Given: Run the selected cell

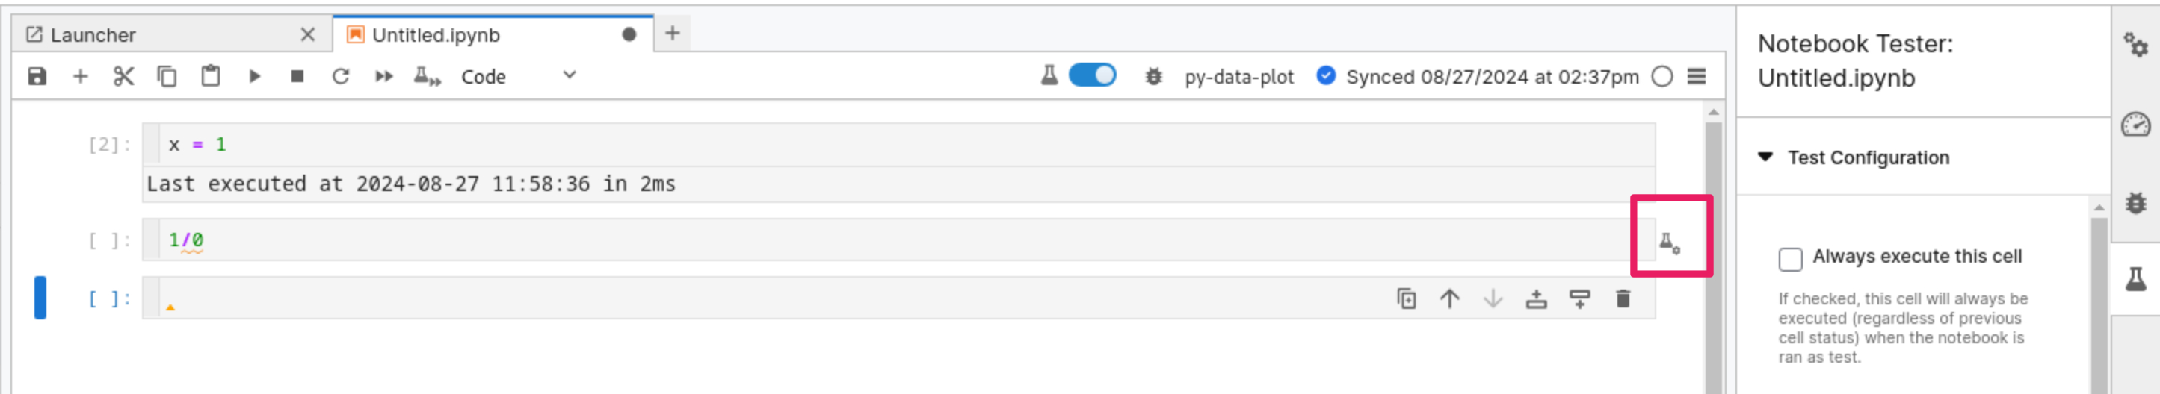Looking at the screenshot, I should 254,77.
